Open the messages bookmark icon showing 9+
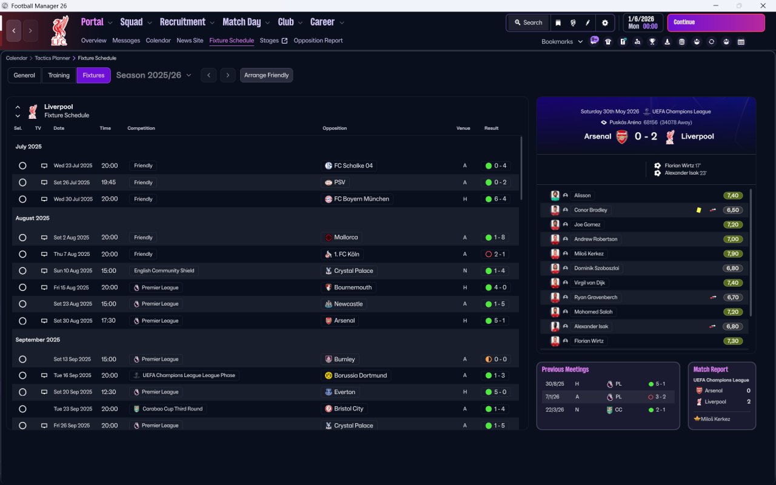The height and width of the screenshot is (485, 776). 594,41
